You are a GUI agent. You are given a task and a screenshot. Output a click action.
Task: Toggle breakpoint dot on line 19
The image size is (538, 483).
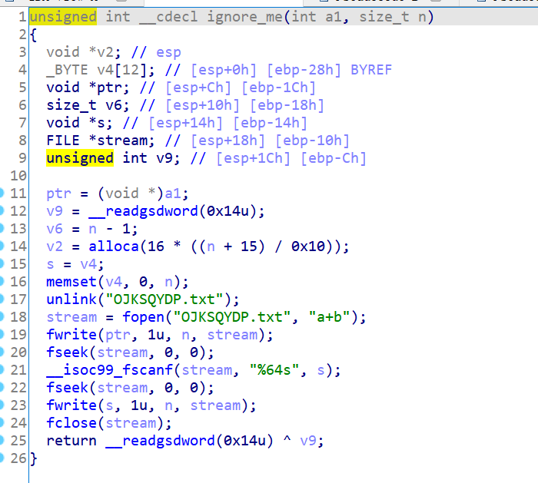point(2,335)
